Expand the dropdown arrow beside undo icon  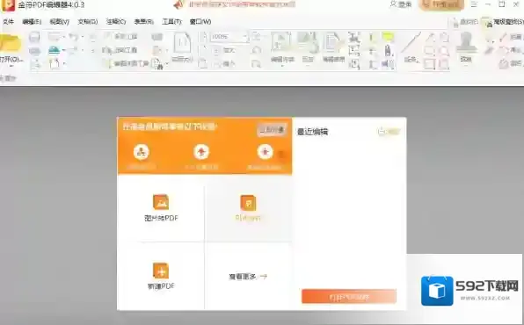[x=83, y=37]
